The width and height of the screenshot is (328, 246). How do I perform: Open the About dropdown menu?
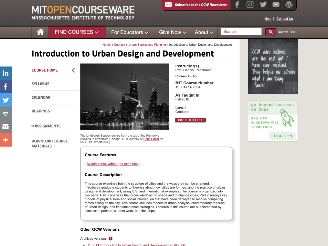pyautogui.click(x=204, y=32)
